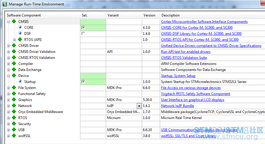265x144 pixels.
Task: Click the Manage Run-Time Environment title bar icon
Action: pyautogui.click(x=5, y=4)
